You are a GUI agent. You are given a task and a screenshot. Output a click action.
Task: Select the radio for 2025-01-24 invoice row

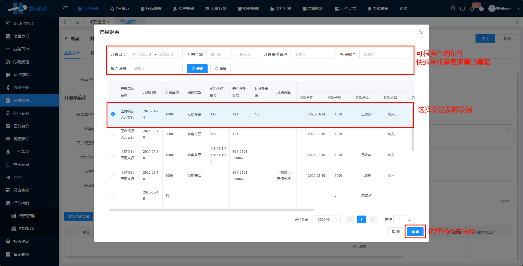(x=113, y=114)
